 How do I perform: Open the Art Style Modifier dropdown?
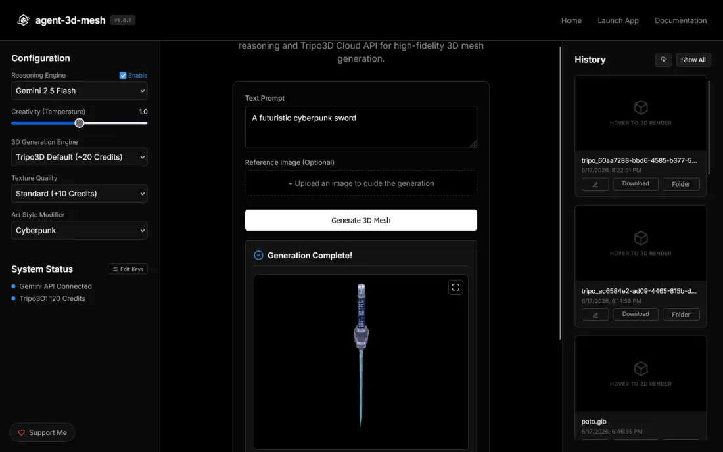pyautogui.click(x=80, y=231)
